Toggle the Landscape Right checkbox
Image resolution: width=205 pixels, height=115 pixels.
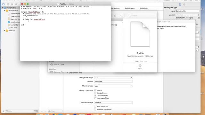95,98
